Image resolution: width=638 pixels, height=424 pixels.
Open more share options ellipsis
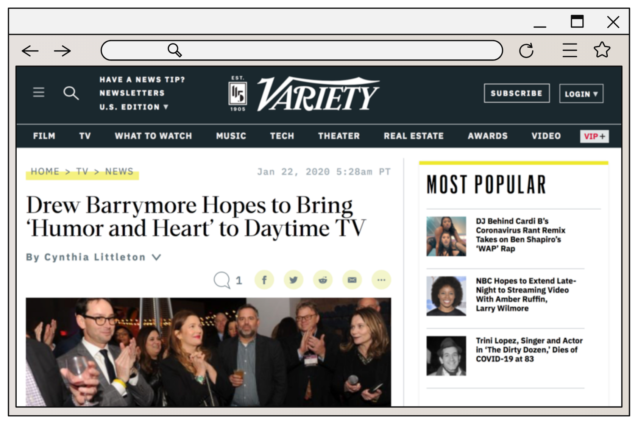(x=381, y=280)
